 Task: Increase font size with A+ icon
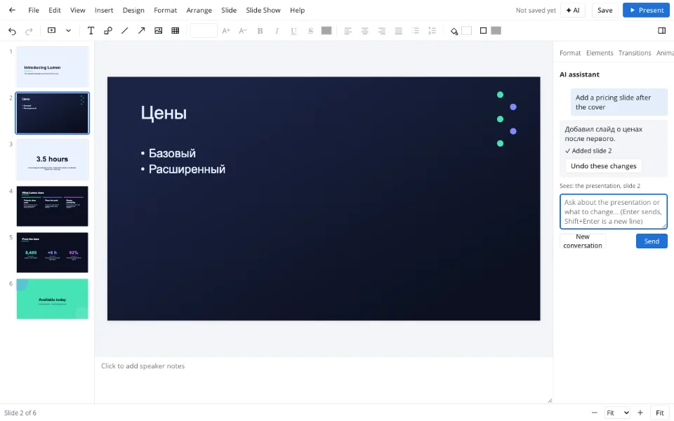226,30
